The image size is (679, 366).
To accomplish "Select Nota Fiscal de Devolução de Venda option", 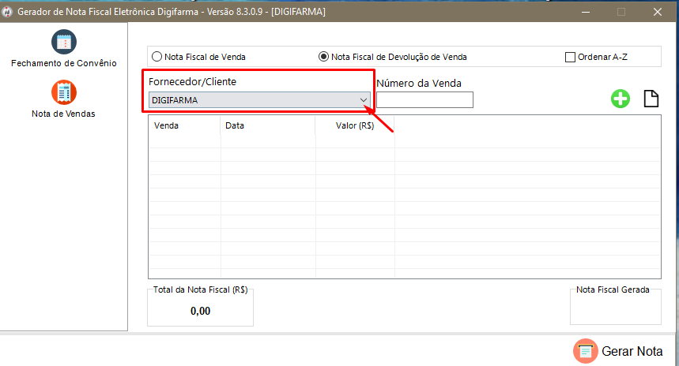I will 323,57.
